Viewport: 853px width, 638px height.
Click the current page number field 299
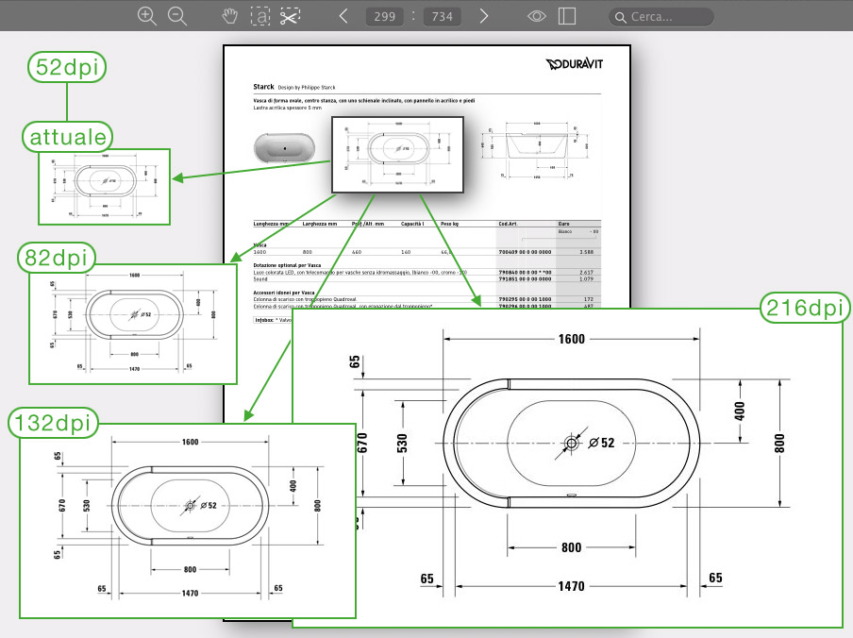tap(384, 16)
